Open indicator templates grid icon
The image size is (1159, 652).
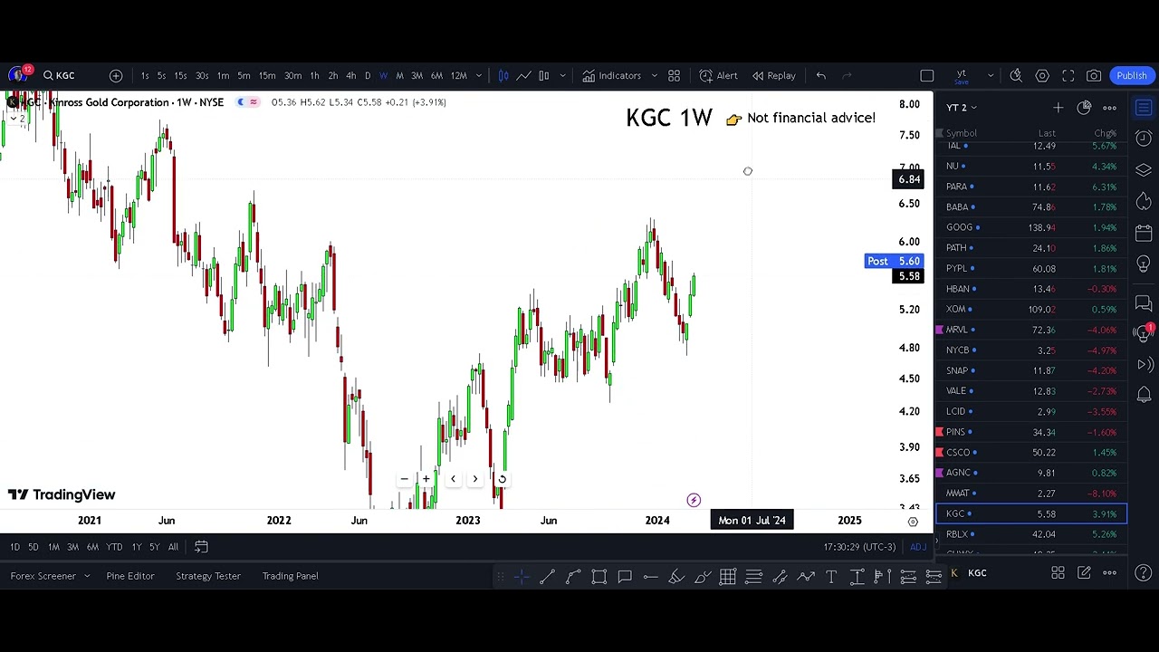click(674, 75)
